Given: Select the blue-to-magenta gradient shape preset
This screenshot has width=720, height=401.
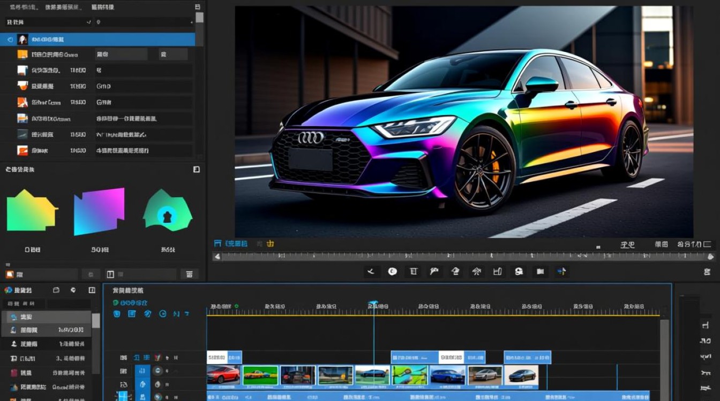Looking at the screenshot, I should 99,211.
